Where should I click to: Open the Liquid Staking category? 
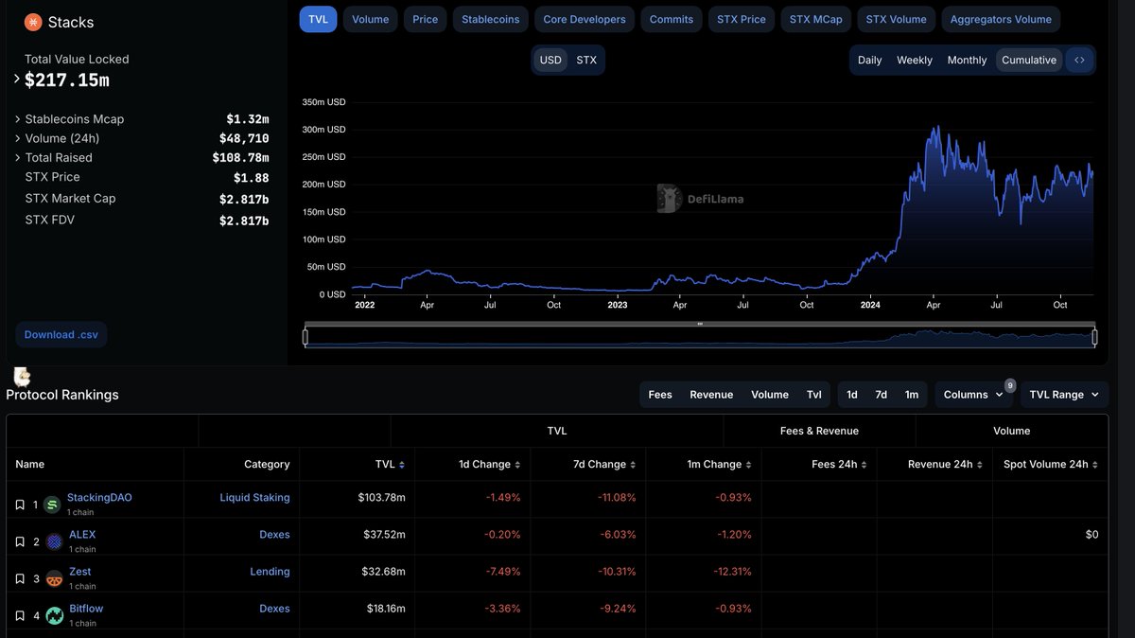click(x=255, y=498)
